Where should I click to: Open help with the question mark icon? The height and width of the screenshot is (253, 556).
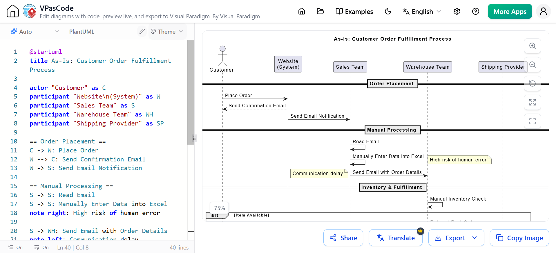point(476,11)
